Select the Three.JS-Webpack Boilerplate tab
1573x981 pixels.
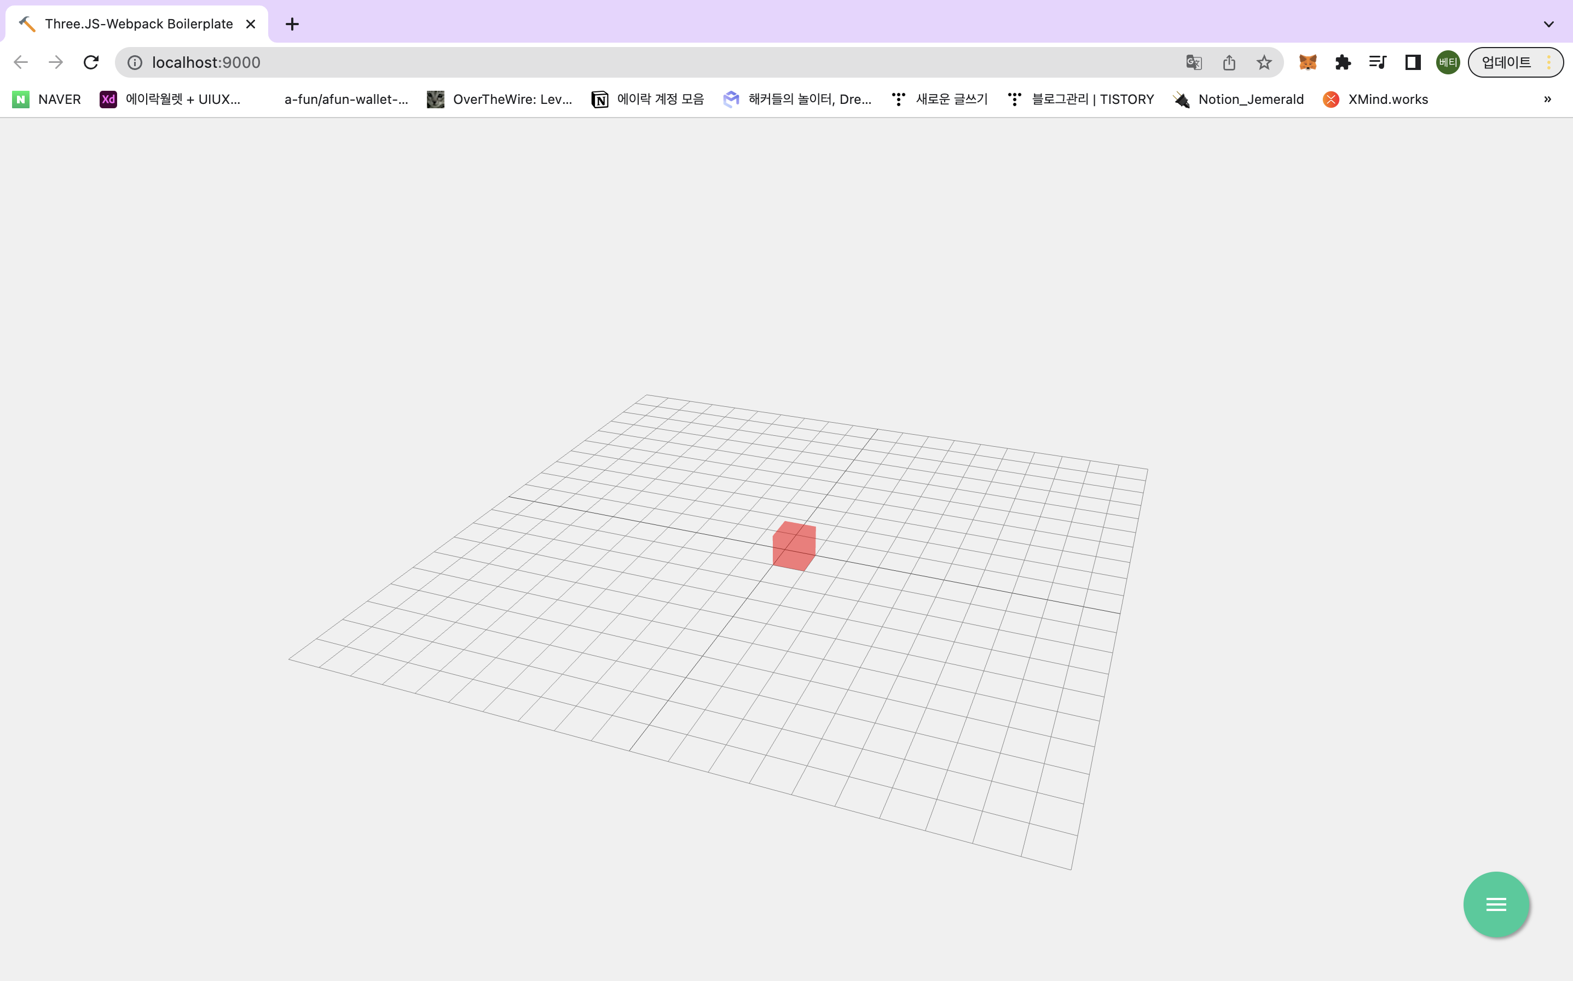coord(138,24)
